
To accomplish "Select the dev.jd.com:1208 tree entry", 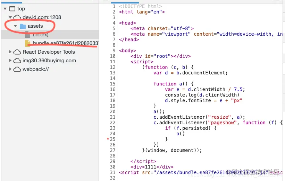I will (42, 17).
